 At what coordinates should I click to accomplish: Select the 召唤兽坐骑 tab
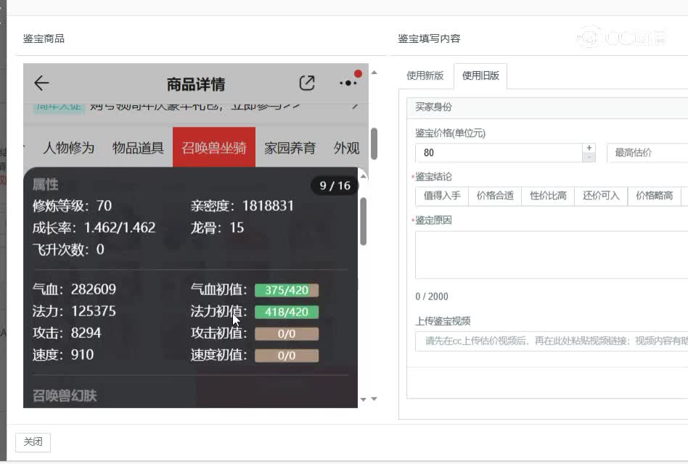pyautogui.click(x=214, y=147)
